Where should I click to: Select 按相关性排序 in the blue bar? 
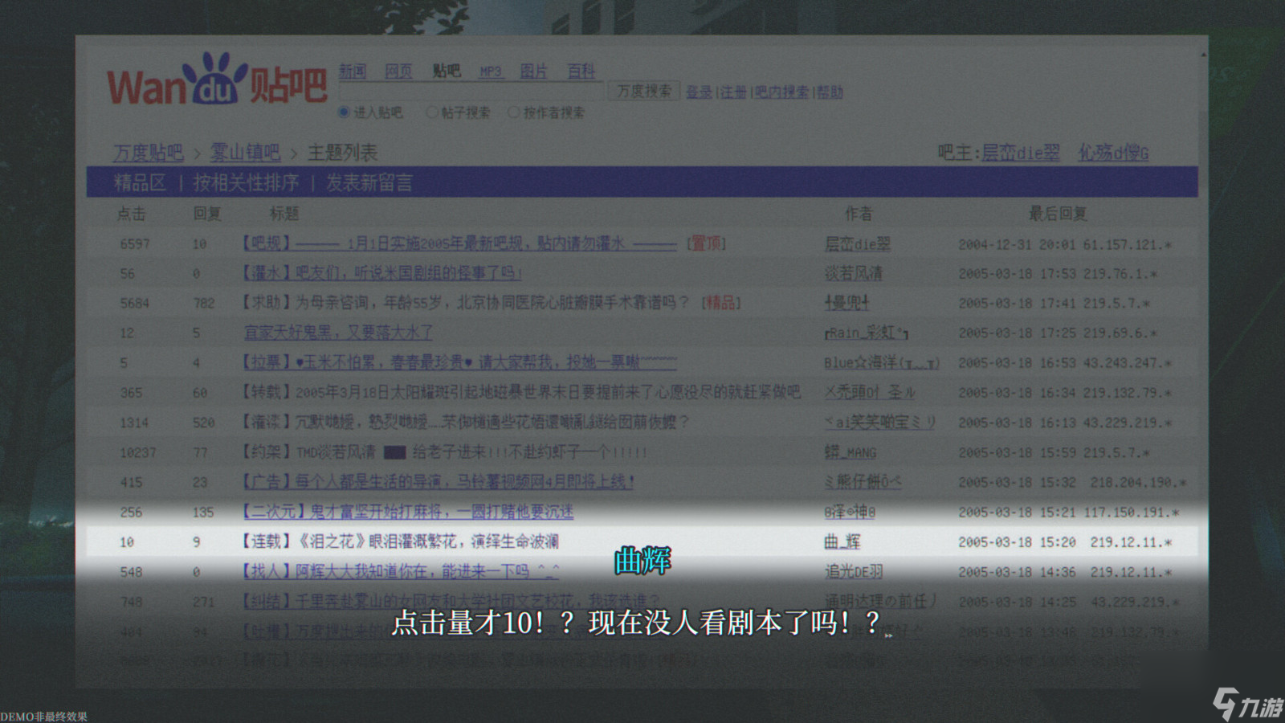click(x=246, y=183)
